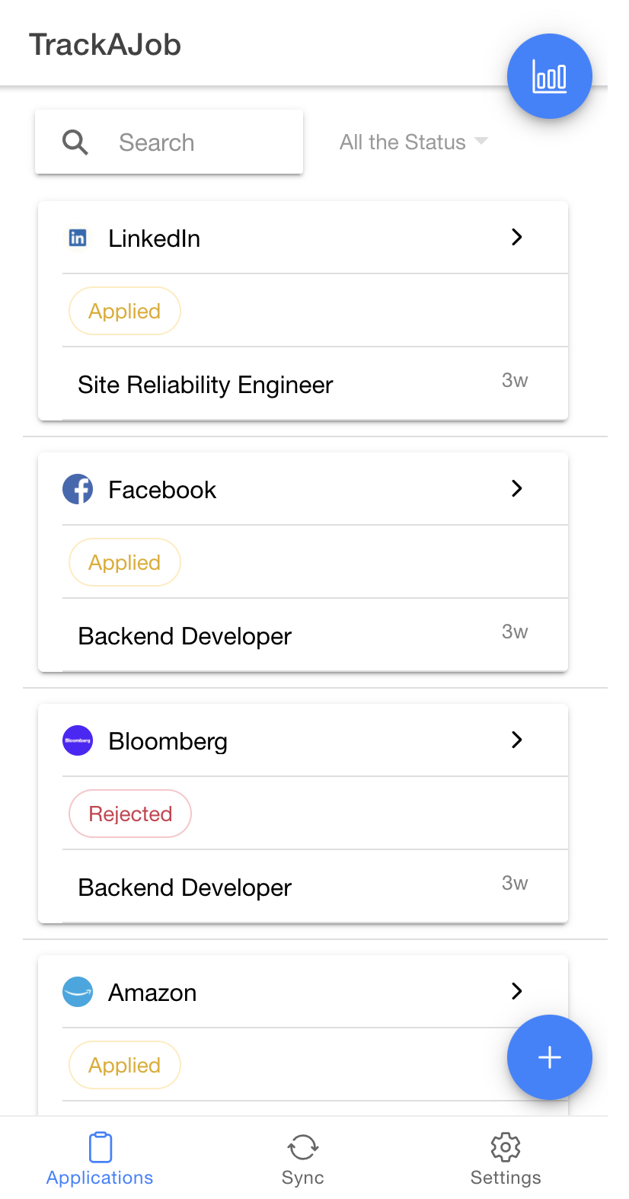Click the Applied status chip on LinkedIn
The image size is (629, 1199).
125,311
